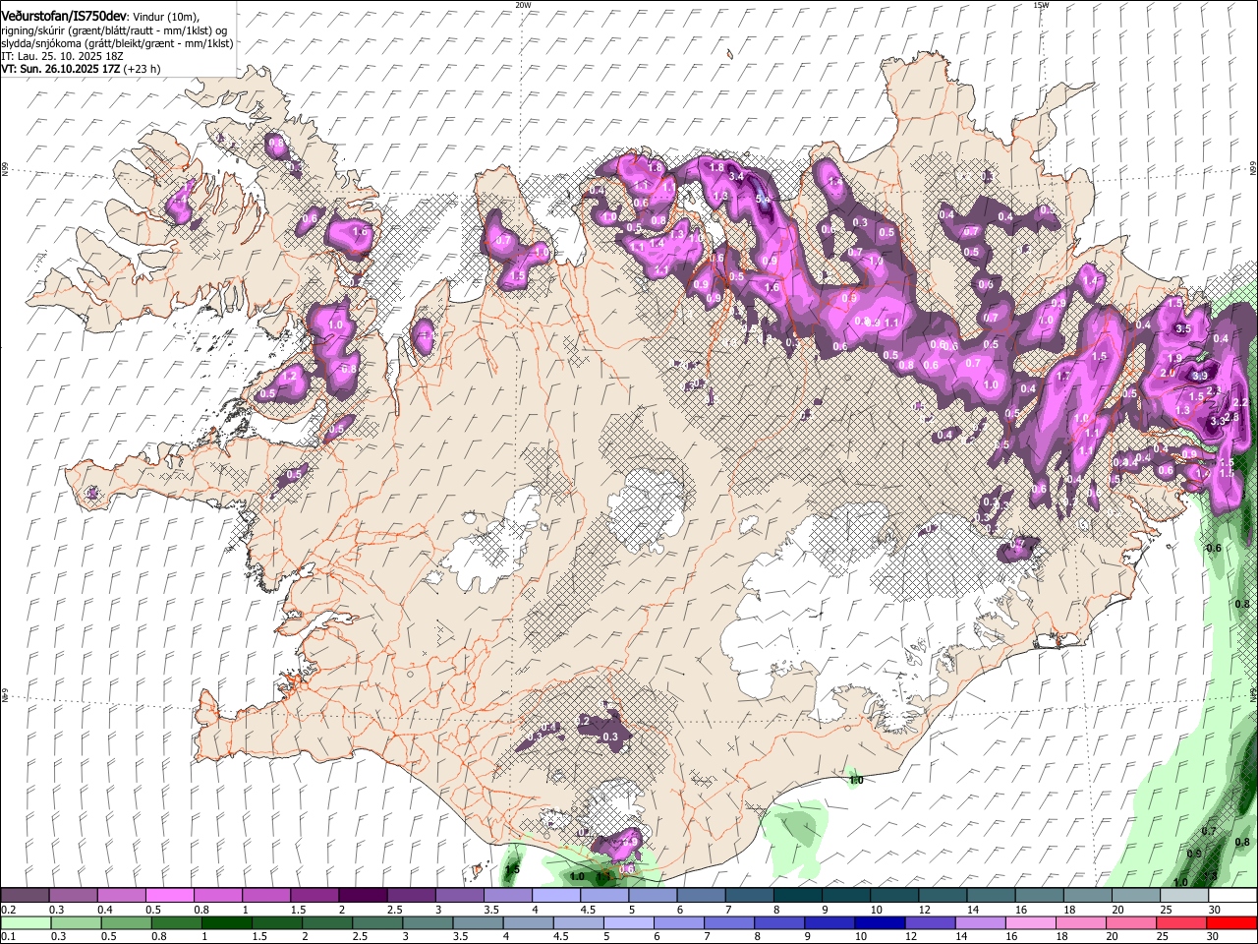
Task: Click the 0.2 label on upper colour scale
Action: point(8,910)
